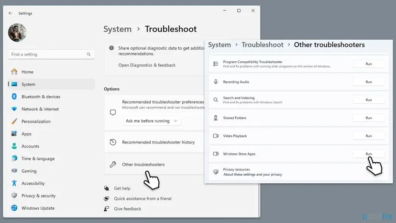Click the Search and Indexing magnifier icon
The width and height of the screenshot is (396, 223).
(216, 100)
